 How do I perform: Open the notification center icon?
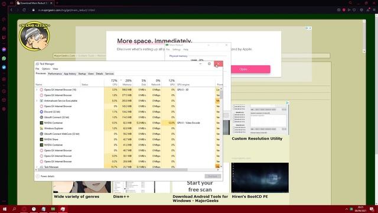(372, 209)
